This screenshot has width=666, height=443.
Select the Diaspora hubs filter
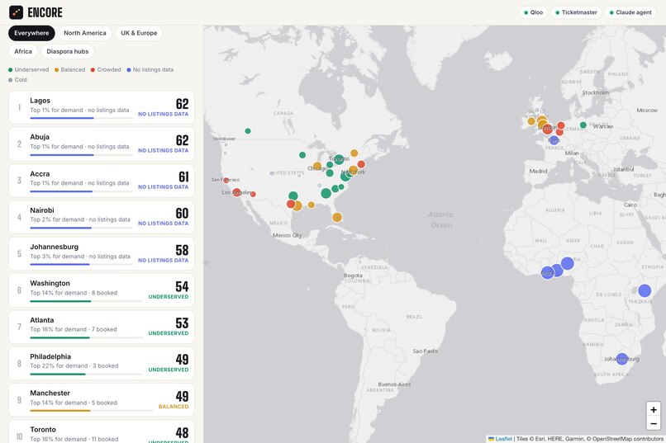coord(68,51)
